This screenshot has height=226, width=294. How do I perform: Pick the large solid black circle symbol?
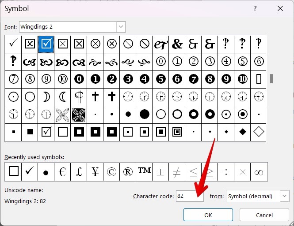point(145,114)
